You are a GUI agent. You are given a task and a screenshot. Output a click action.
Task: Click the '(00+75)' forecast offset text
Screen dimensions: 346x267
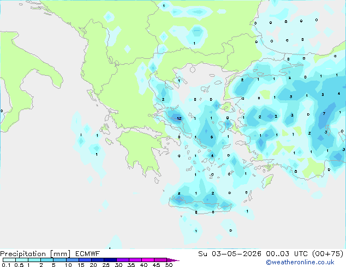pyautogui.click(x=327, y=254)
